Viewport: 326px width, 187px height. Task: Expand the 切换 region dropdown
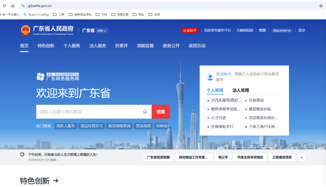pyautogui.click(x=102, y=31)
